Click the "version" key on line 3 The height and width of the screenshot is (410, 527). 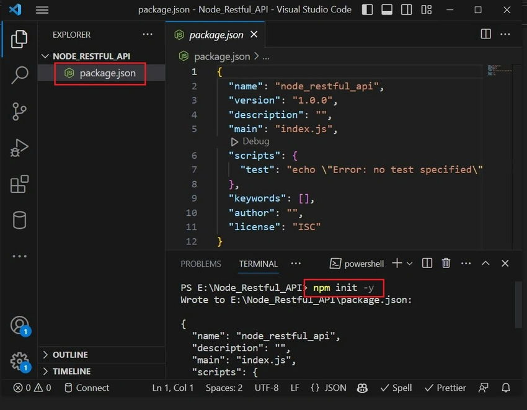[254, 100]
